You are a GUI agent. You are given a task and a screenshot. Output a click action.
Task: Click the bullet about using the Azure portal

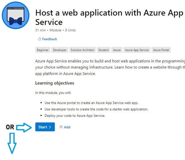click(92, 103)
